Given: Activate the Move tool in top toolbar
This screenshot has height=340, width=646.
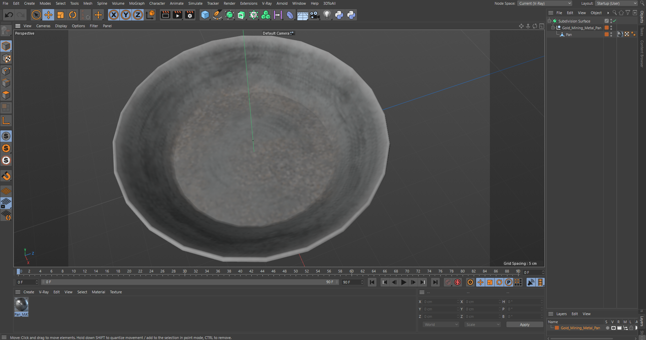Looking at the screenshot, I should pyautogui.click(x=48, y=15).
